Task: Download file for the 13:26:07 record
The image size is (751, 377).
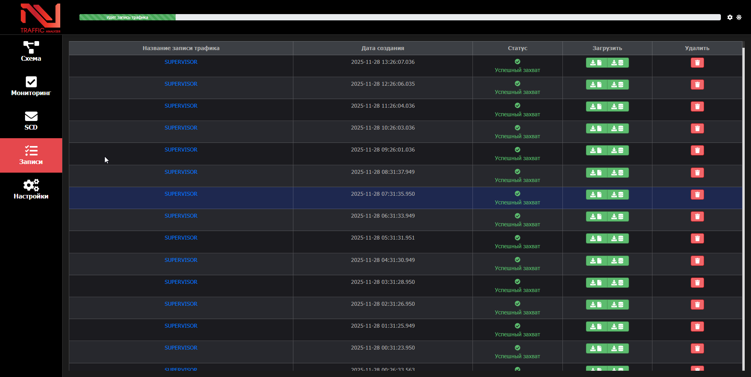Action: [596, 63]
